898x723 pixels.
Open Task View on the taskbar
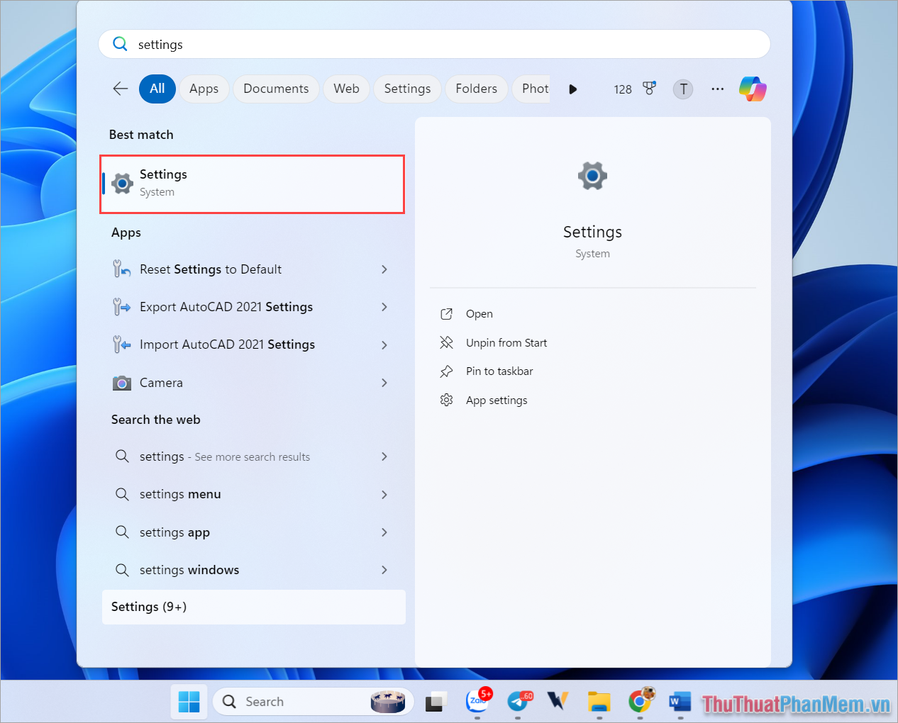point(435,702)
